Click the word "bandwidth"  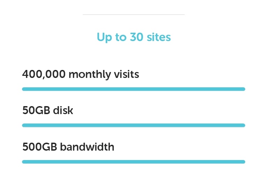[x=87, y=147]
